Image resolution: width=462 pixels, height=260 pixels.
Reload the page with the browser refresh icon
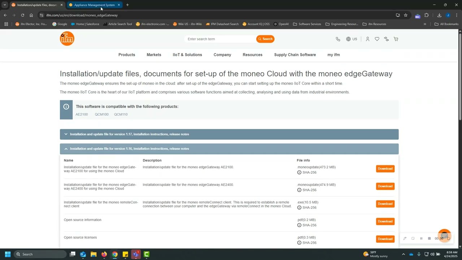(x=22, y=15)
